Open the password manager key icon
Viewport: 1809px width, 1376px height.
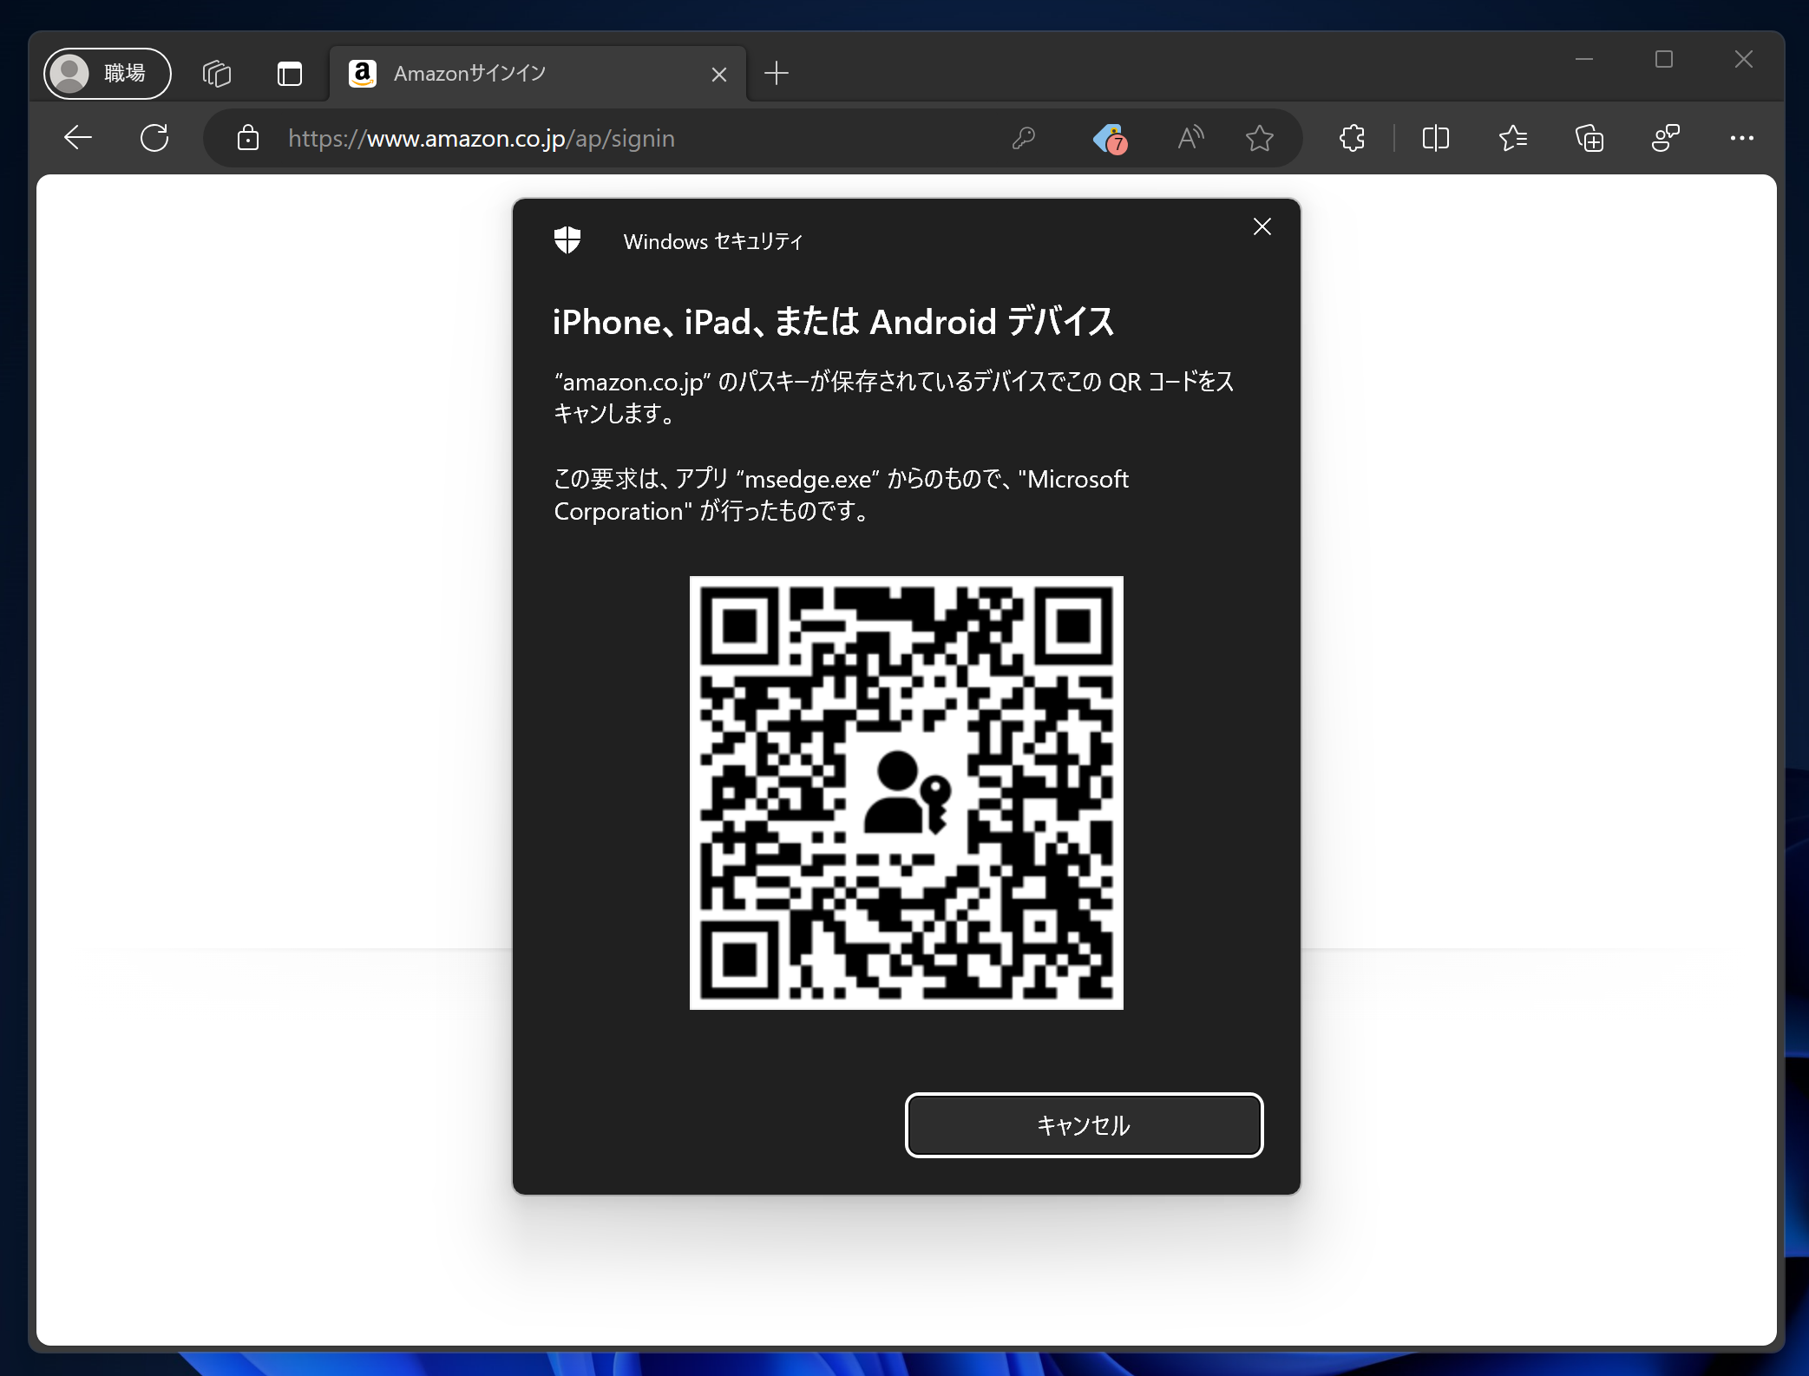coord(1024,138)
